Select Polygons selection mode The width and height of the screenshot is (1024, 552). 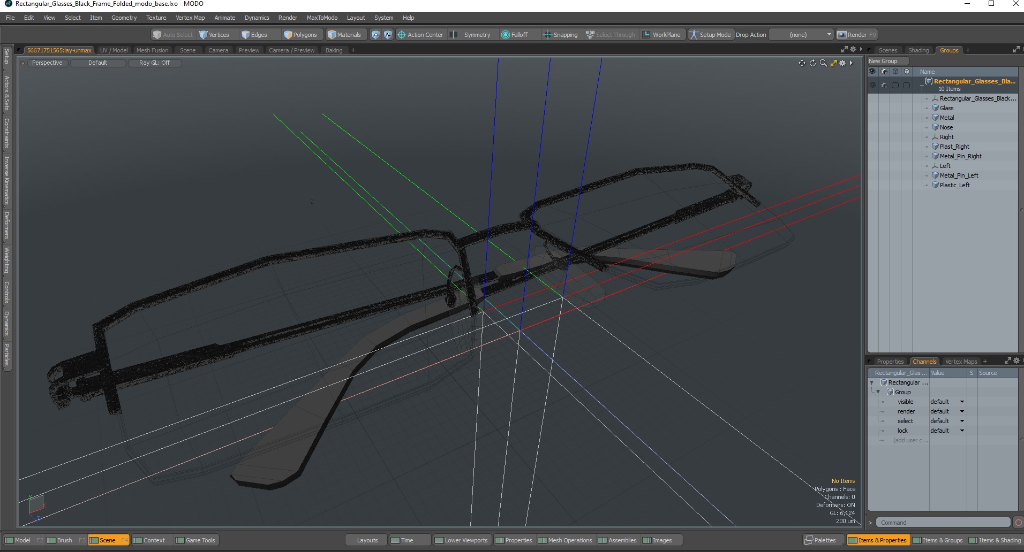point(300,35)
